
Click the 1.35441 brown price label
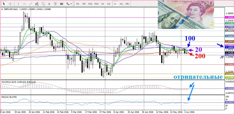tap(229, 41)
